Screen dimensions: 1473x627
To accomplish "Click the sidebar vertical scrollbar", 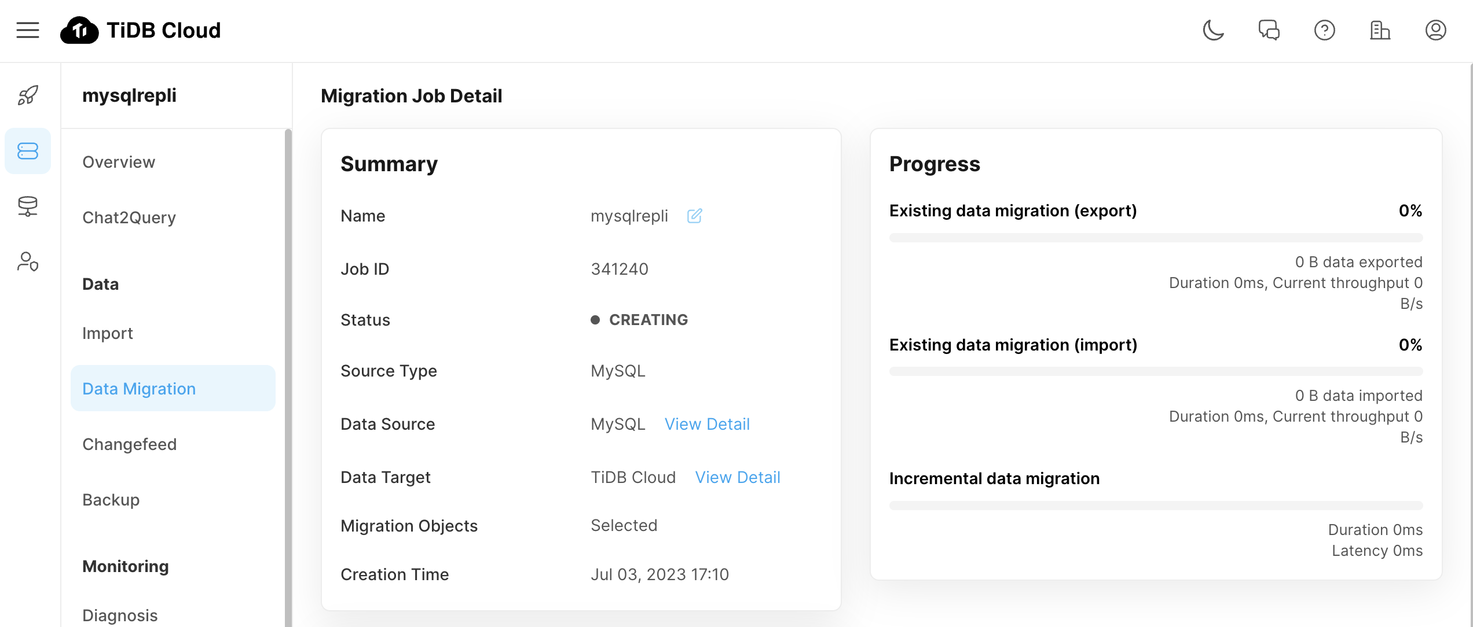I will (x=288, y=378).
